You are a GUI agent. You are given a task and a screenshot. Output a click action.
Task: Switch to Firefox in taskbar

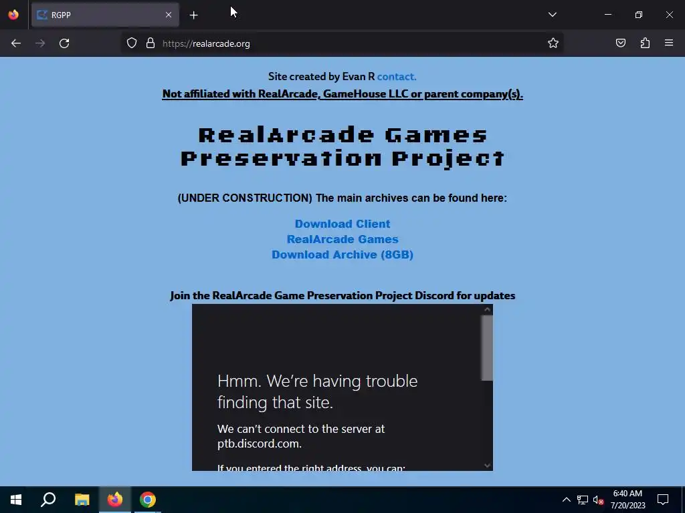tap(115, 500)
